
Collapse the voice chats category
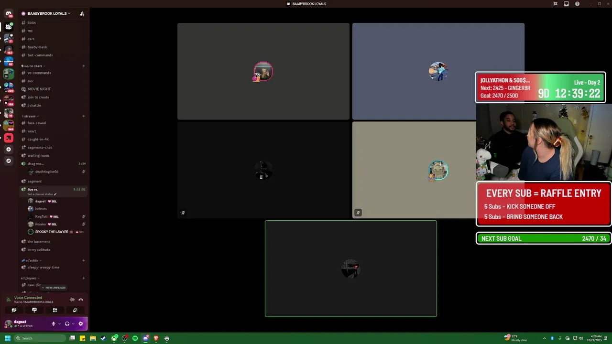33,66
